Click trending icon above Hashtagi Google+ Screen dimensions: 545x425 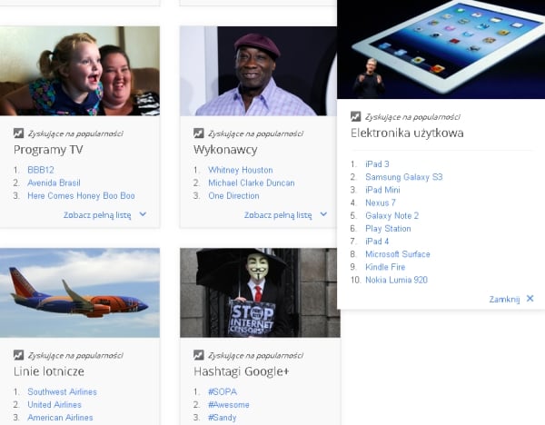[x=198, y=355]
